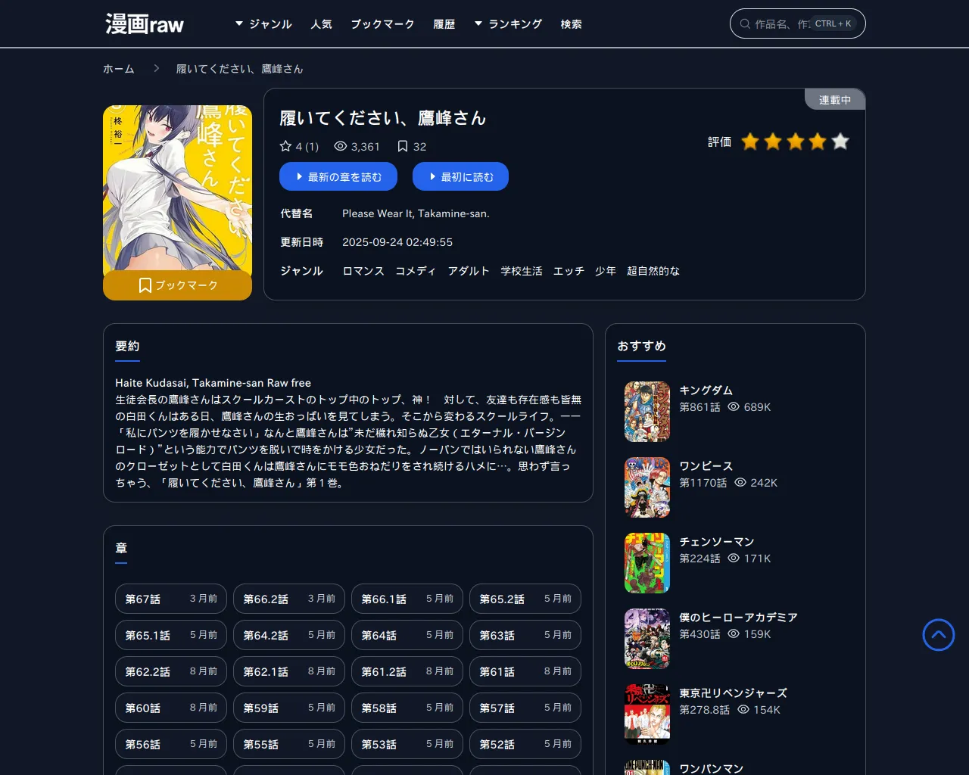Open chapter 第66.2話
This screenshot has width=969, height=775.
tap(289, 599)
